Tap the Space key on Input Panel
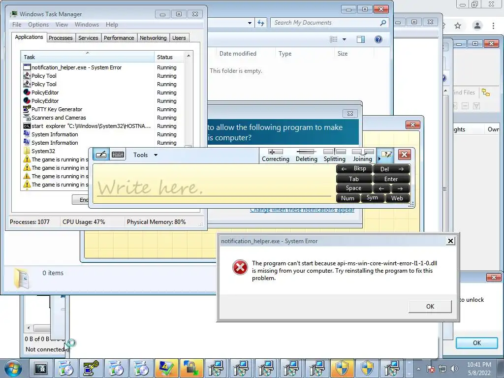 coord(354,189)
